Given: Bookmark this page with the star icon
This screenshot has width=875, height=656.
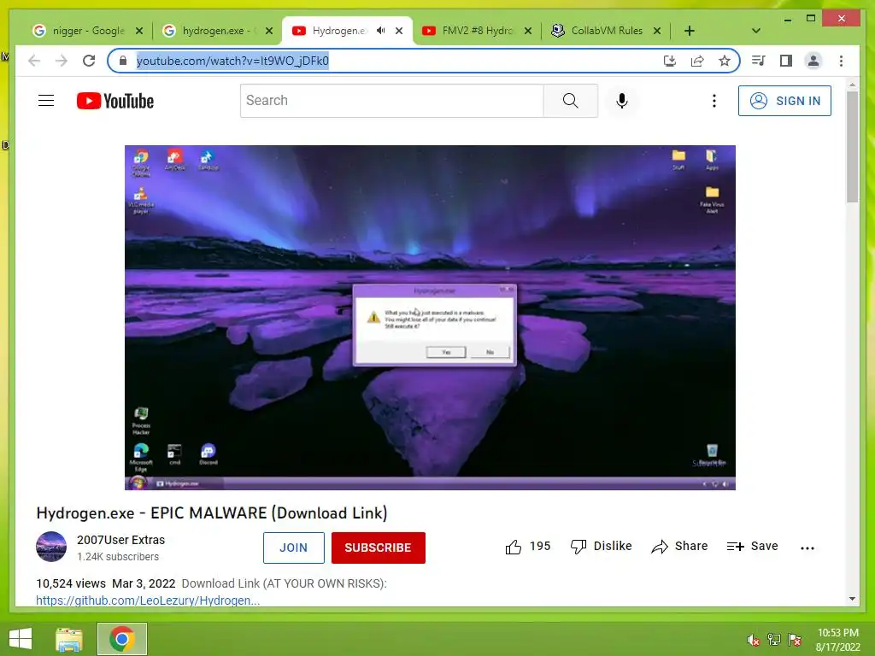Looking at the screenshot, I should (x=725, y=61).
